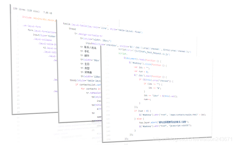The image size is (235, 145).
Task: Click the '.layui-colla-it' code line
Action: click(47, 44)
